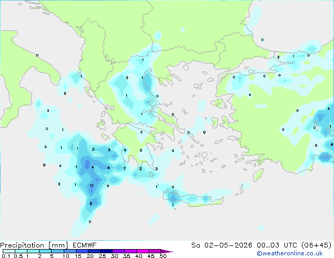The height and width of the screenshot is (258, 334).
Task: Click the 0.5–1 mm legend color swatch
Action: point(21,251)
